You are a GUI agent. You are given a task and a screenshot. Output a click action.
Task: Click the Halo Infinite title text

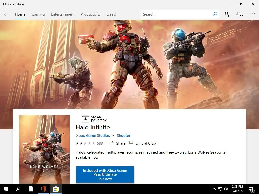coord(93,127)
